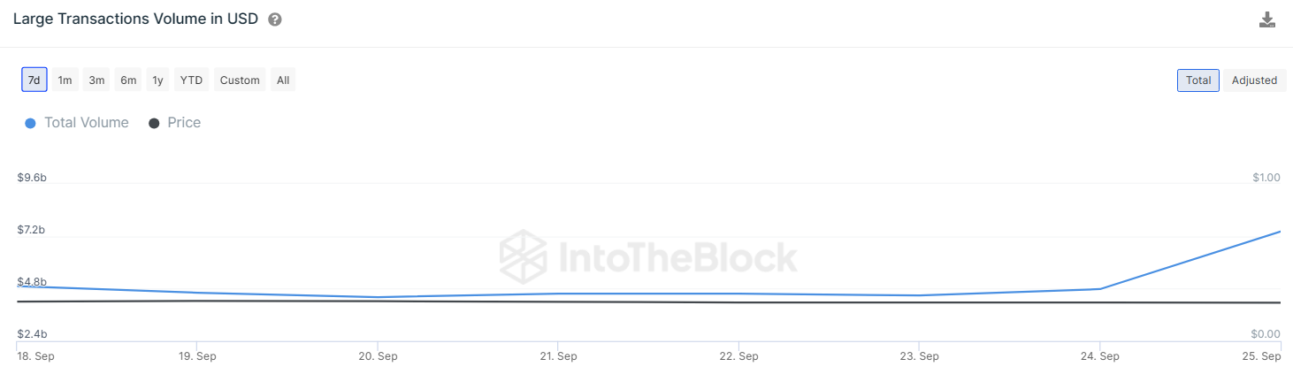Click the IntoTheBlock watermark logo
The height and width of the screenshot is (374, 1293).
pos(648,256)
